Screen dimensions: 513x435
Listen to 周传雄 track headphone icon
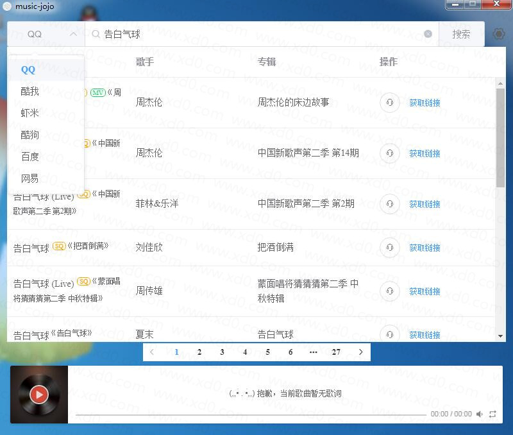click(390, 291)
